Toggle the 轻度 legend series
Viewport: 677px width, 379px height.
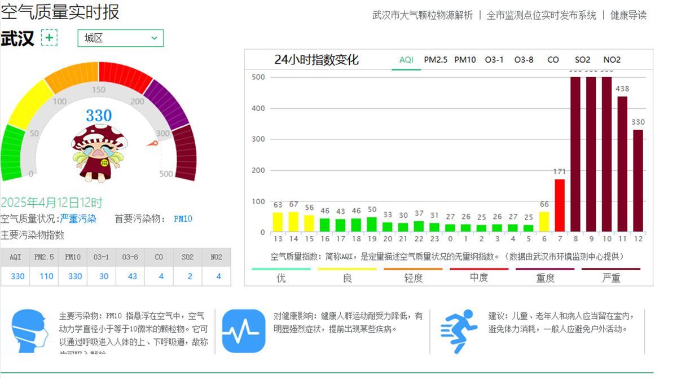(413, 277)
